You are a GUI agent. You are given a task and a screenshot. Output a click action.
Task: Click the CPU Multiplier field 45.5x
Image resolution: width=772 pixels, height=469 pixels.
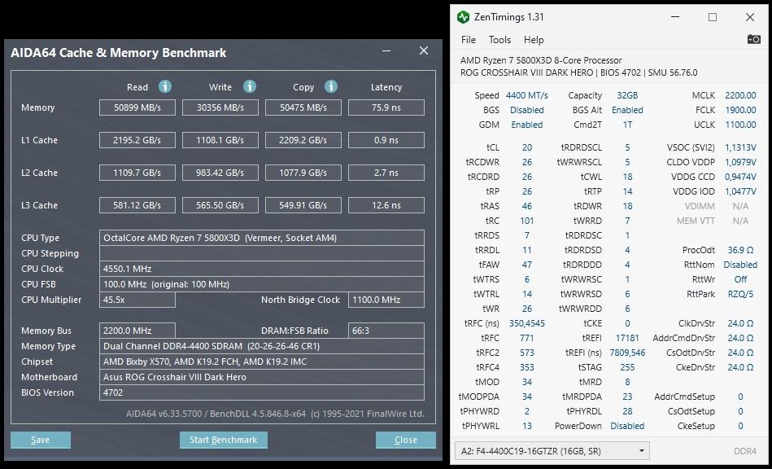coord(137,300)
